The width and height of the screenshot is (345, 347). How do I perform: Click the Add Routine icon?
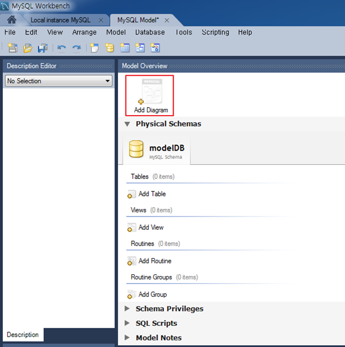[x=131, y=261]
